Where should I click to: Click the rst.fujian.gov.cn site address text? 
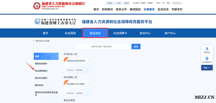click(50, 9)
